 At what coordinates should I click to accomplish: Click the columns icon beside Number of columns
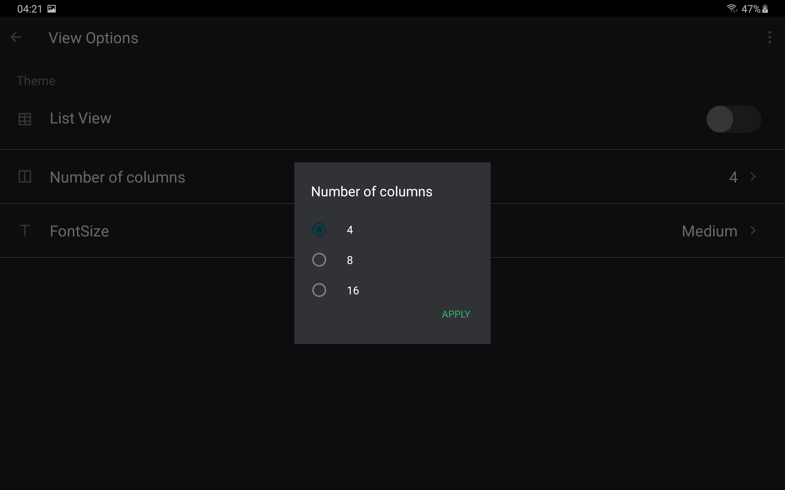(25, 177)
